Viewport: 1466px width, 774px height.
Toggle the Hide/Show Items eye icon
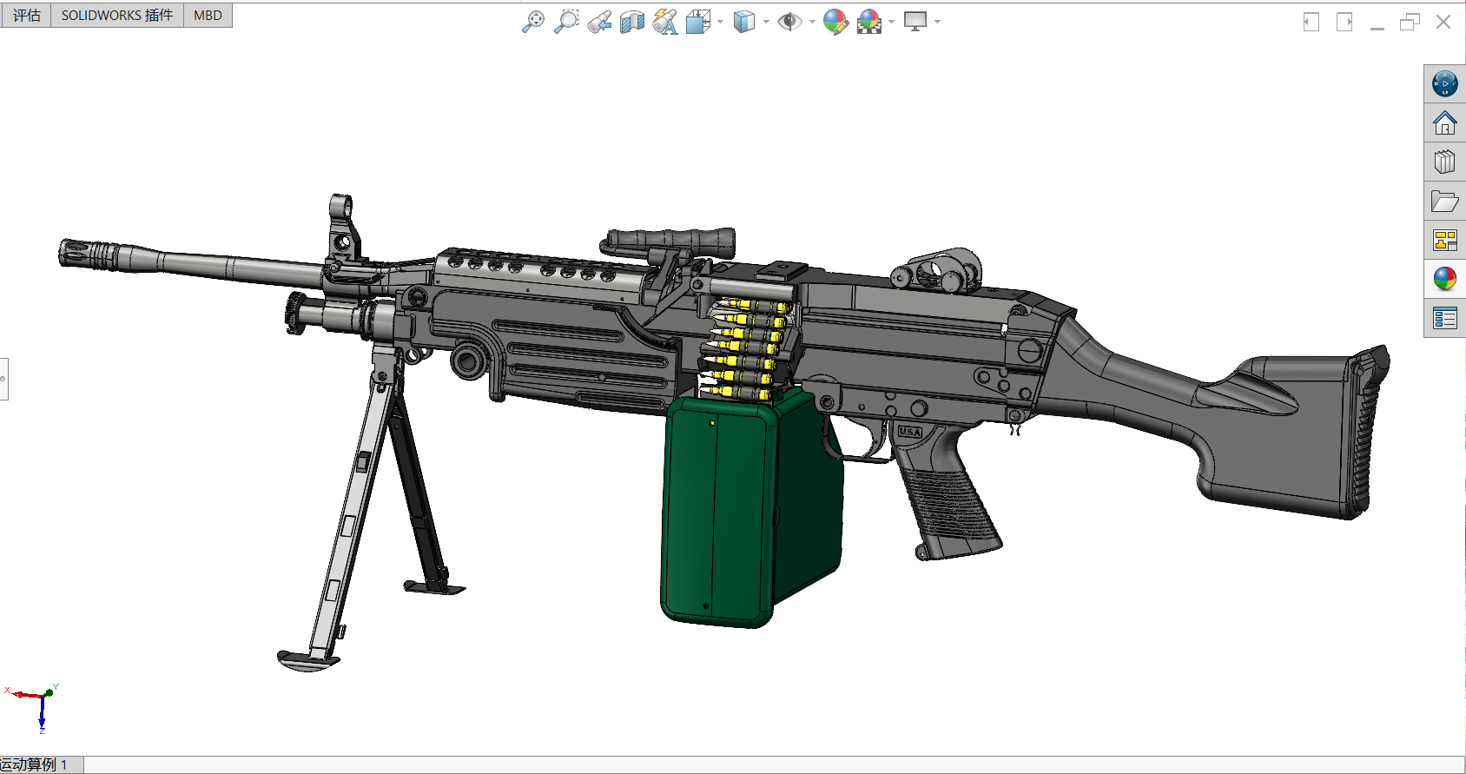[x=789, y=22]
